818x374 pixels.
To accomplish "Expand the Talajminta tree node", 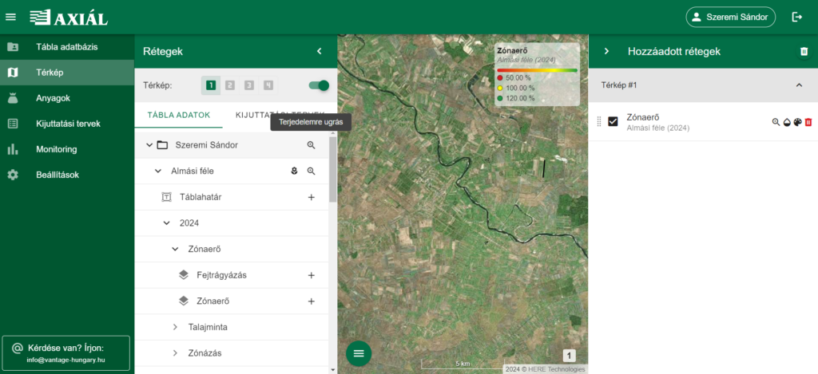I will pyautogui.click(x=176, y=327).
